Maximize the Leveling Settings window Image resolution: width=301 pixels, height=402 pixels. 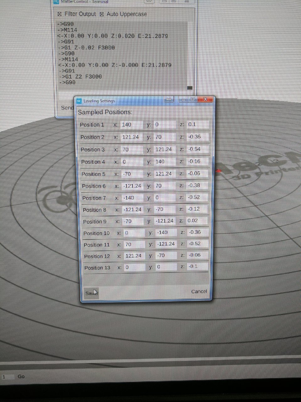(193, 100)
